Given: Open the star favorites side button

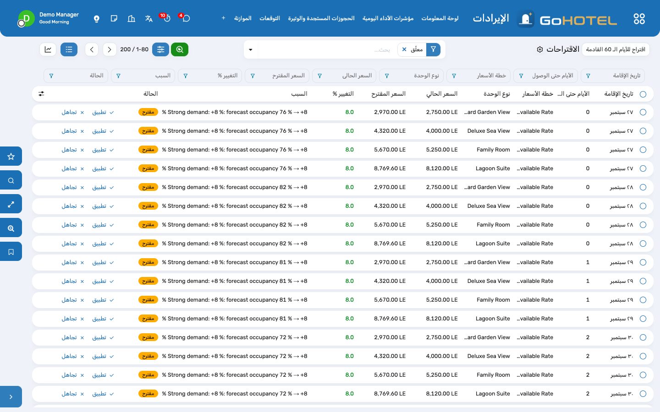Looking at the screenshot, I should [11, 157].
